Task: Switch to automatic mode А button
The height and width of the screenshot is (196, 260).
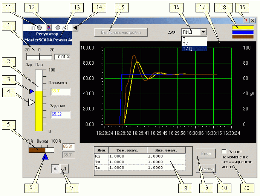Action: (x=55, y=169)
